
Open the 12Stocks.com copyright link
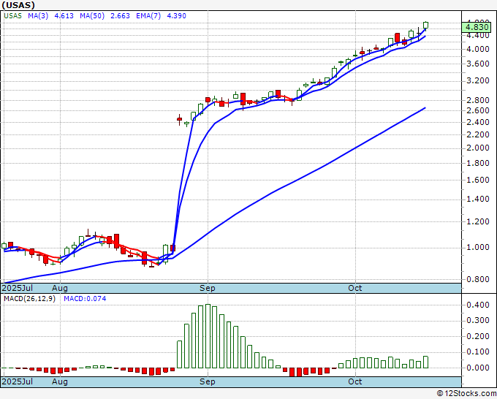(466, 394)
